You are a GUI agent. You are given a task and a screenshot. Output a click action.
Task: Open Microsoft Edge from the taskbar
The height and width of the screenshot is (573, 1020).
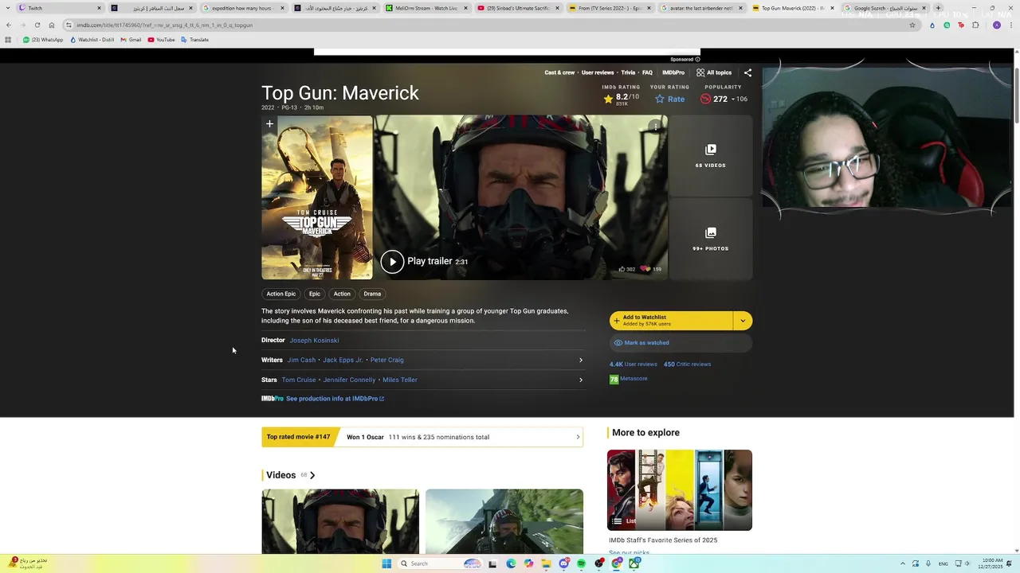click(x=511, y=563)
